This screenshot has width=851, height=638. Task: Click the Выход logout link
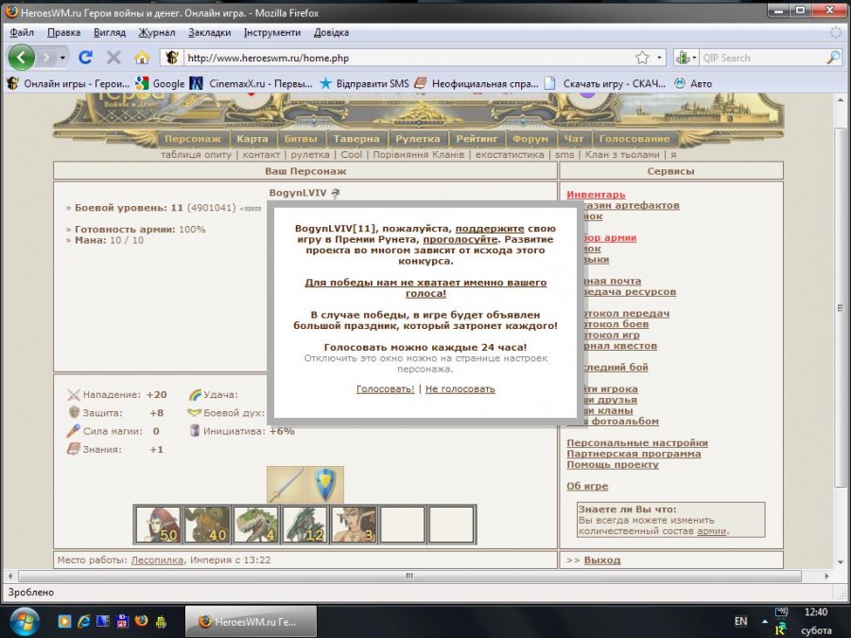(x=602, y=560)
